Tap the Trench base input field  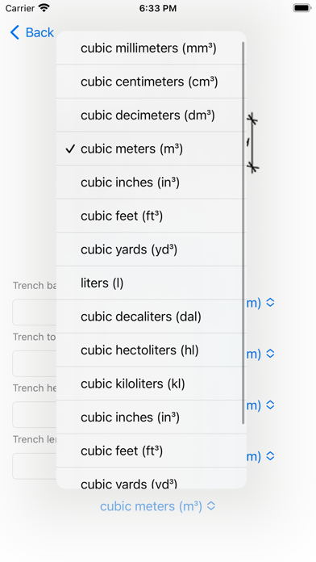(35, 312)
